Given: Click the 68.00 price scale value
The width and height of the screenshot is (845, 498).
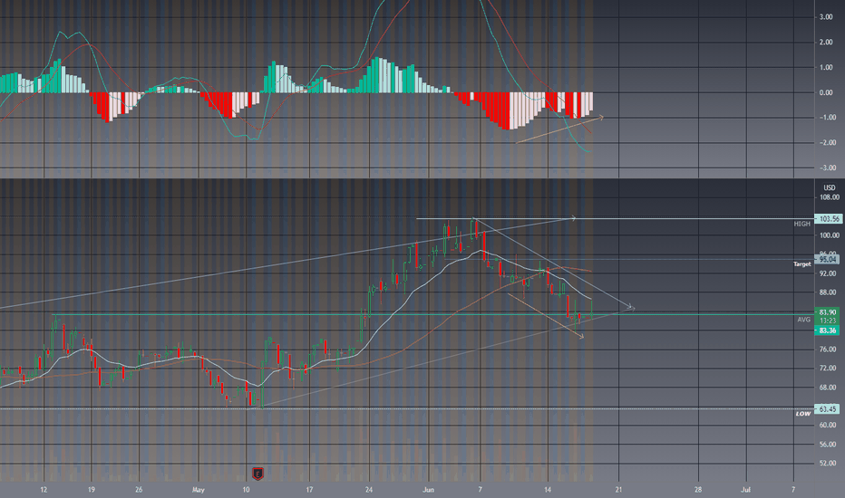Looking at the screenshot, I should tap(828, 388).
